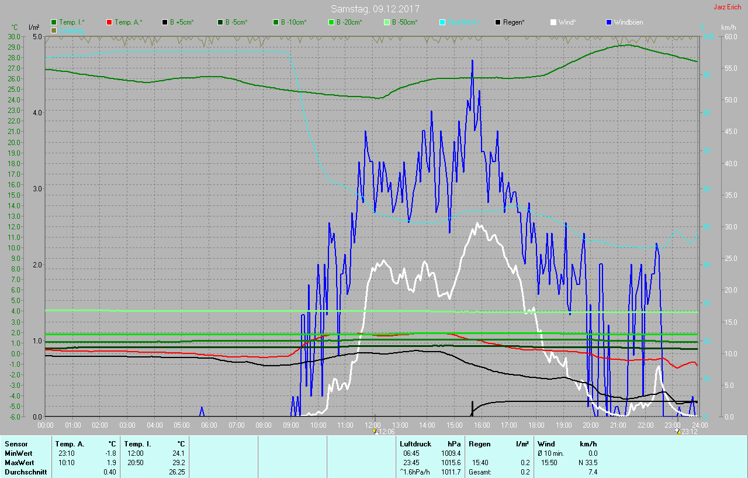748x478 pixels.
Task: Click the 12:00 label on time axis
Action: (372, 425)
